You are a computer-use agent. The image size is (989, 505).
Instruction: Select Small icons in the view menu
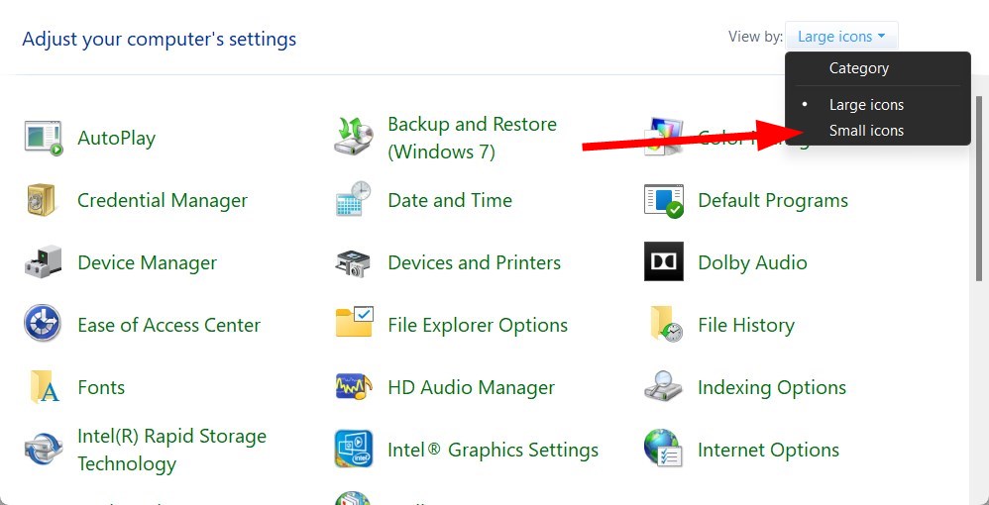[x=866, y=131]
